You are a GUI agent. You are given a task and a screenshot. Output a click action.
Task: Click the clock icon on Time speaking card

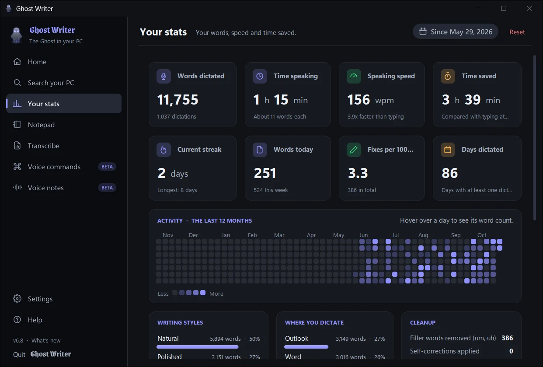(260, 76)
